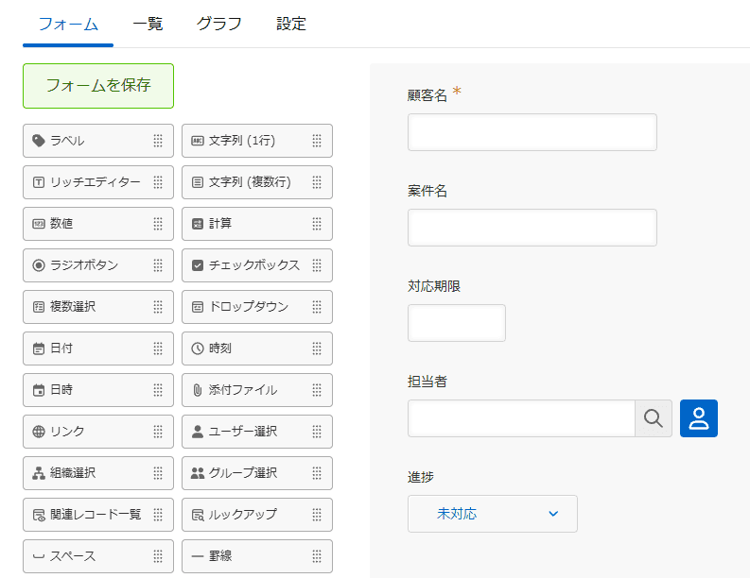This screenshot has width=750, height=578.
Task: Grab the drag handle on チェックボックス
Action: coord(317,265)
